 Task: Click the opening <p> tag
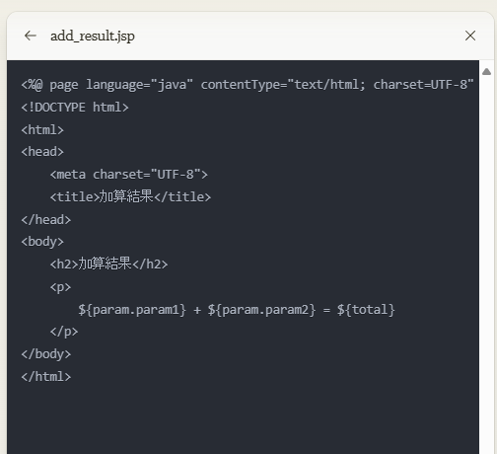pos(60,287)
